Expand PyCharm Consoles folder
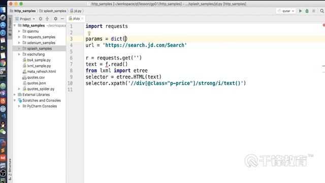The image size is (325, 183). [19, 106]
